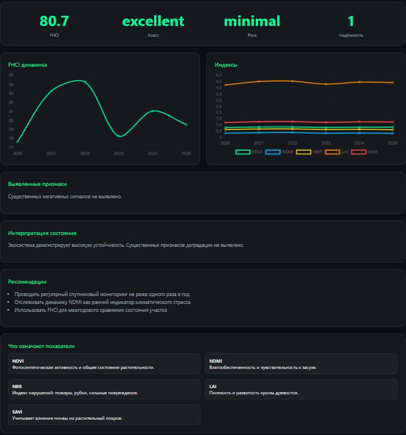This screenshot has height=435, width=406.
Task: Select the 2024 data point on FHCI chart
Action: 152,111
